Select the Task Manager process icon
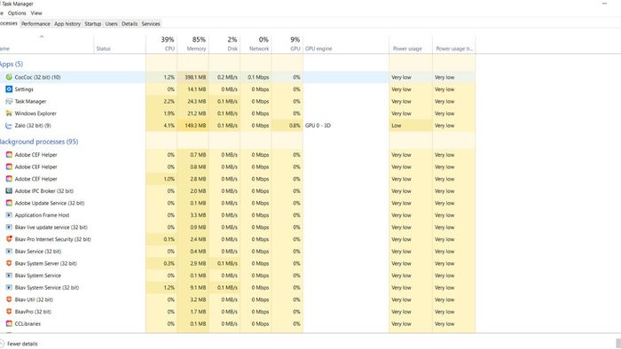This screenshot has width=621, height=349. click(x=9, y=101)
